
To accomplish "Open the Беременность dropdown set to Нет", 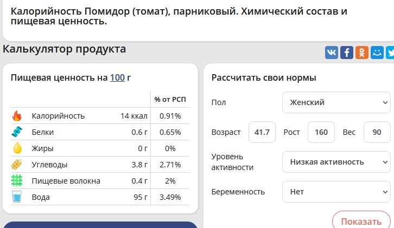I will 336,192.
